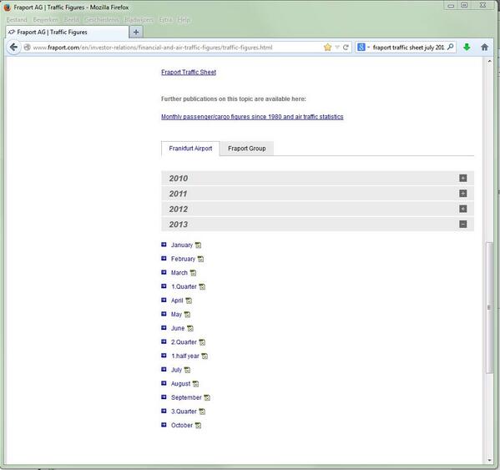Click the January spreadsheet file icon

coord(198,245)
